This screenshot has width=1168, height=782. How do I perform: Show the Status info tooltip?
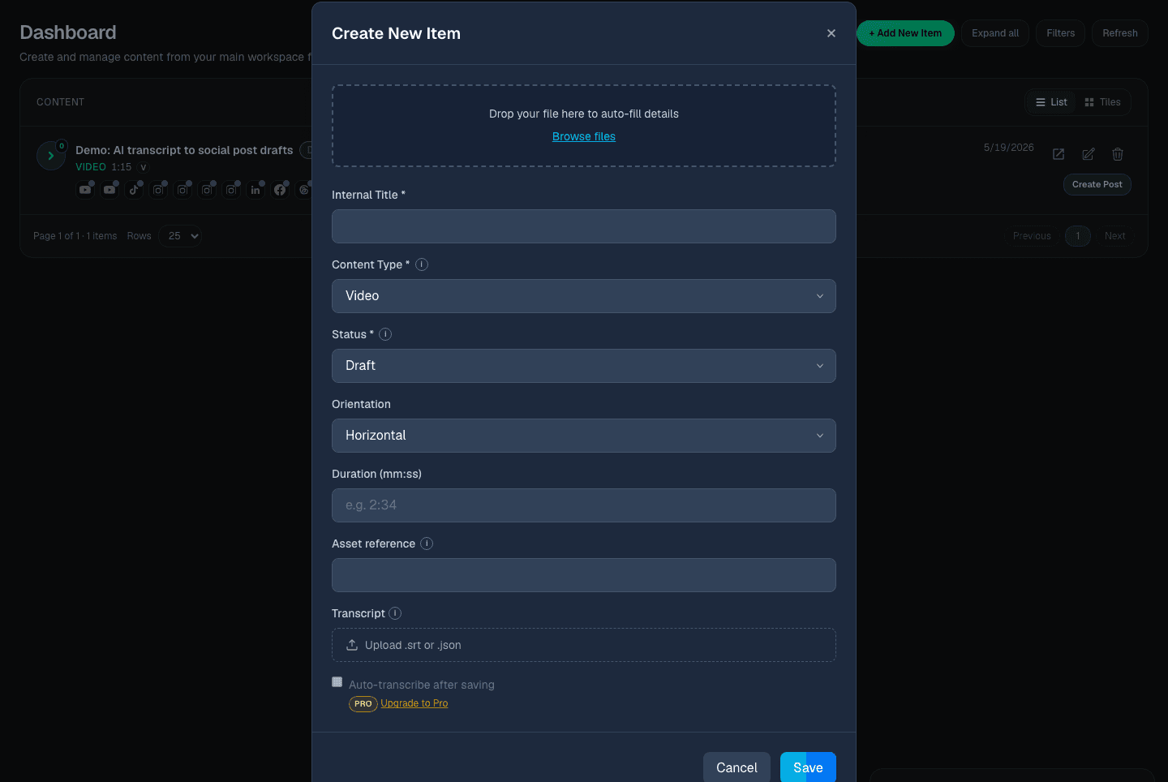coord(385,334)
